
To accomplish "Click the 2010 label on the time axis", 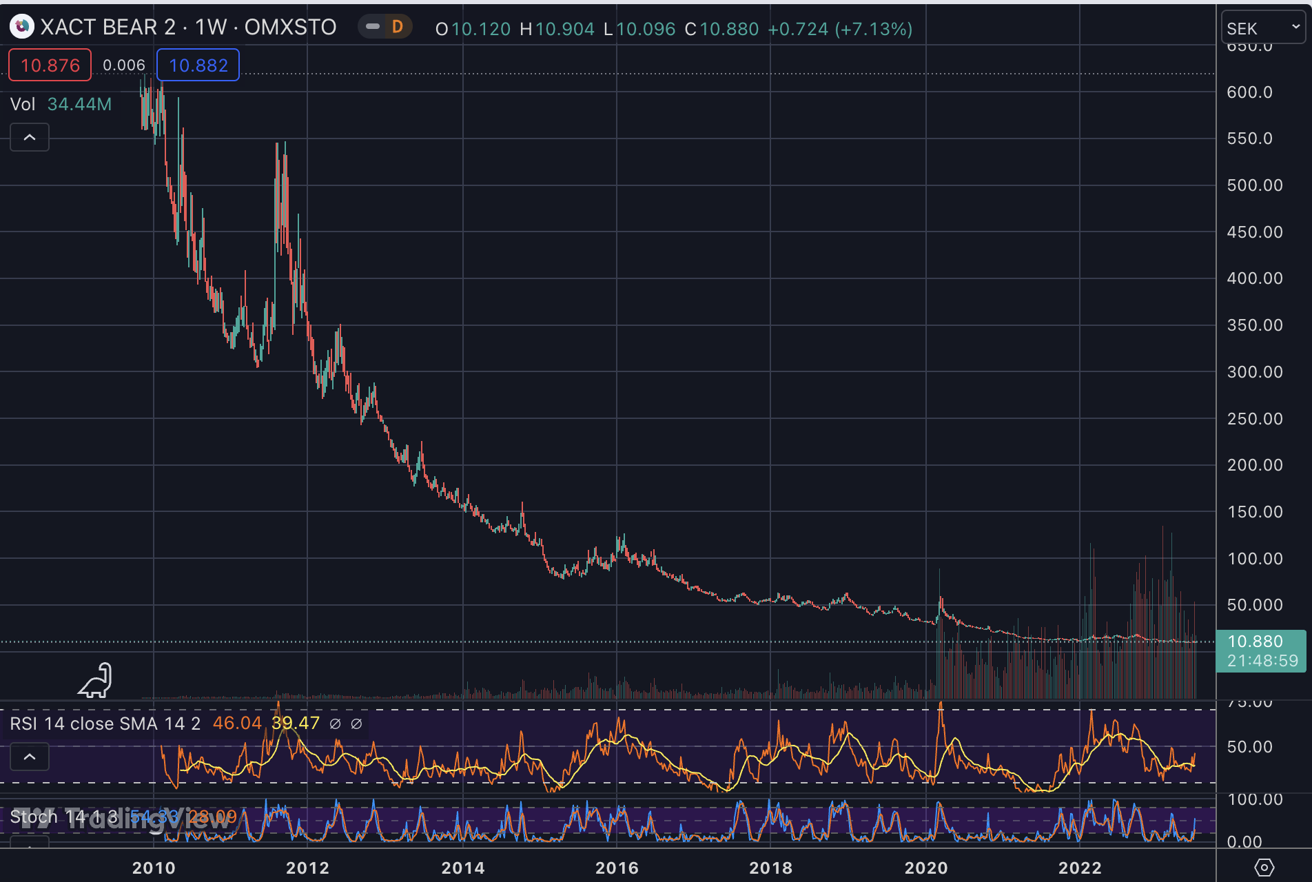I will click(x=154, y=868).
